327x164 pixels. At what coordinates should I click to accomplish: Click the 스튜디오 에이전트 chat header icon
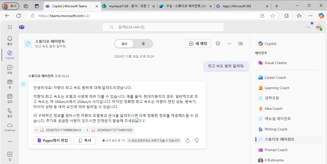(28, 44)
